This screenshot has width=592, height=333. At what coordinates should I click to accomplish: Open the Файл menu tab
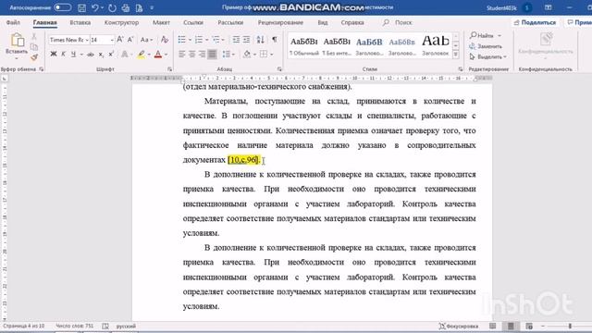click(x=13, y=22)
